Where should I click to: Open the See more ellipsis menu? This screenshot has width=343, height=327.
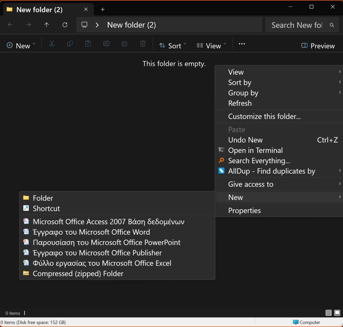[242, 44]
